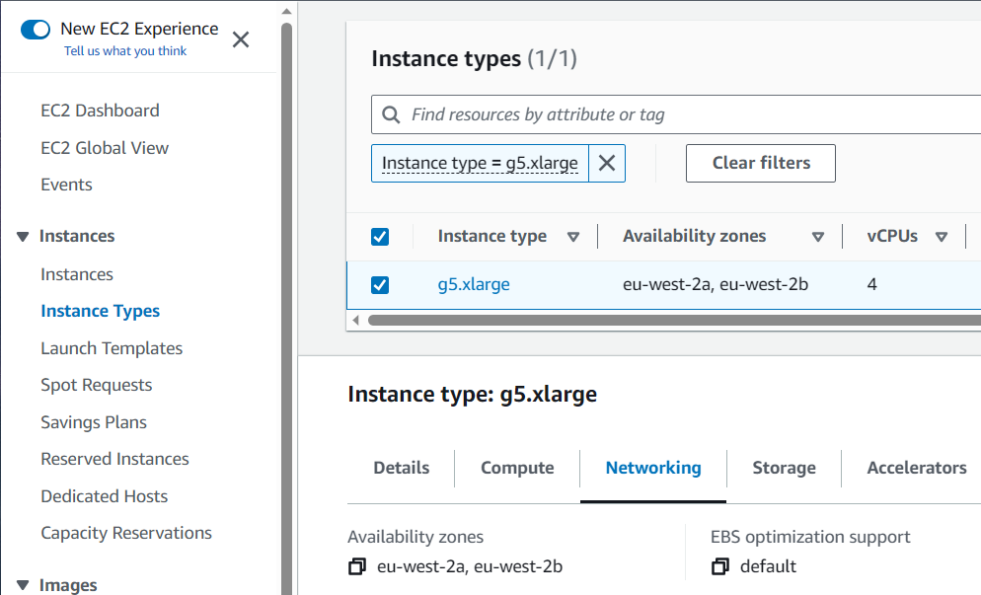981x595 pixels.
Task: Click the vCPUs value 4 cell
Action: click(872, 285)
